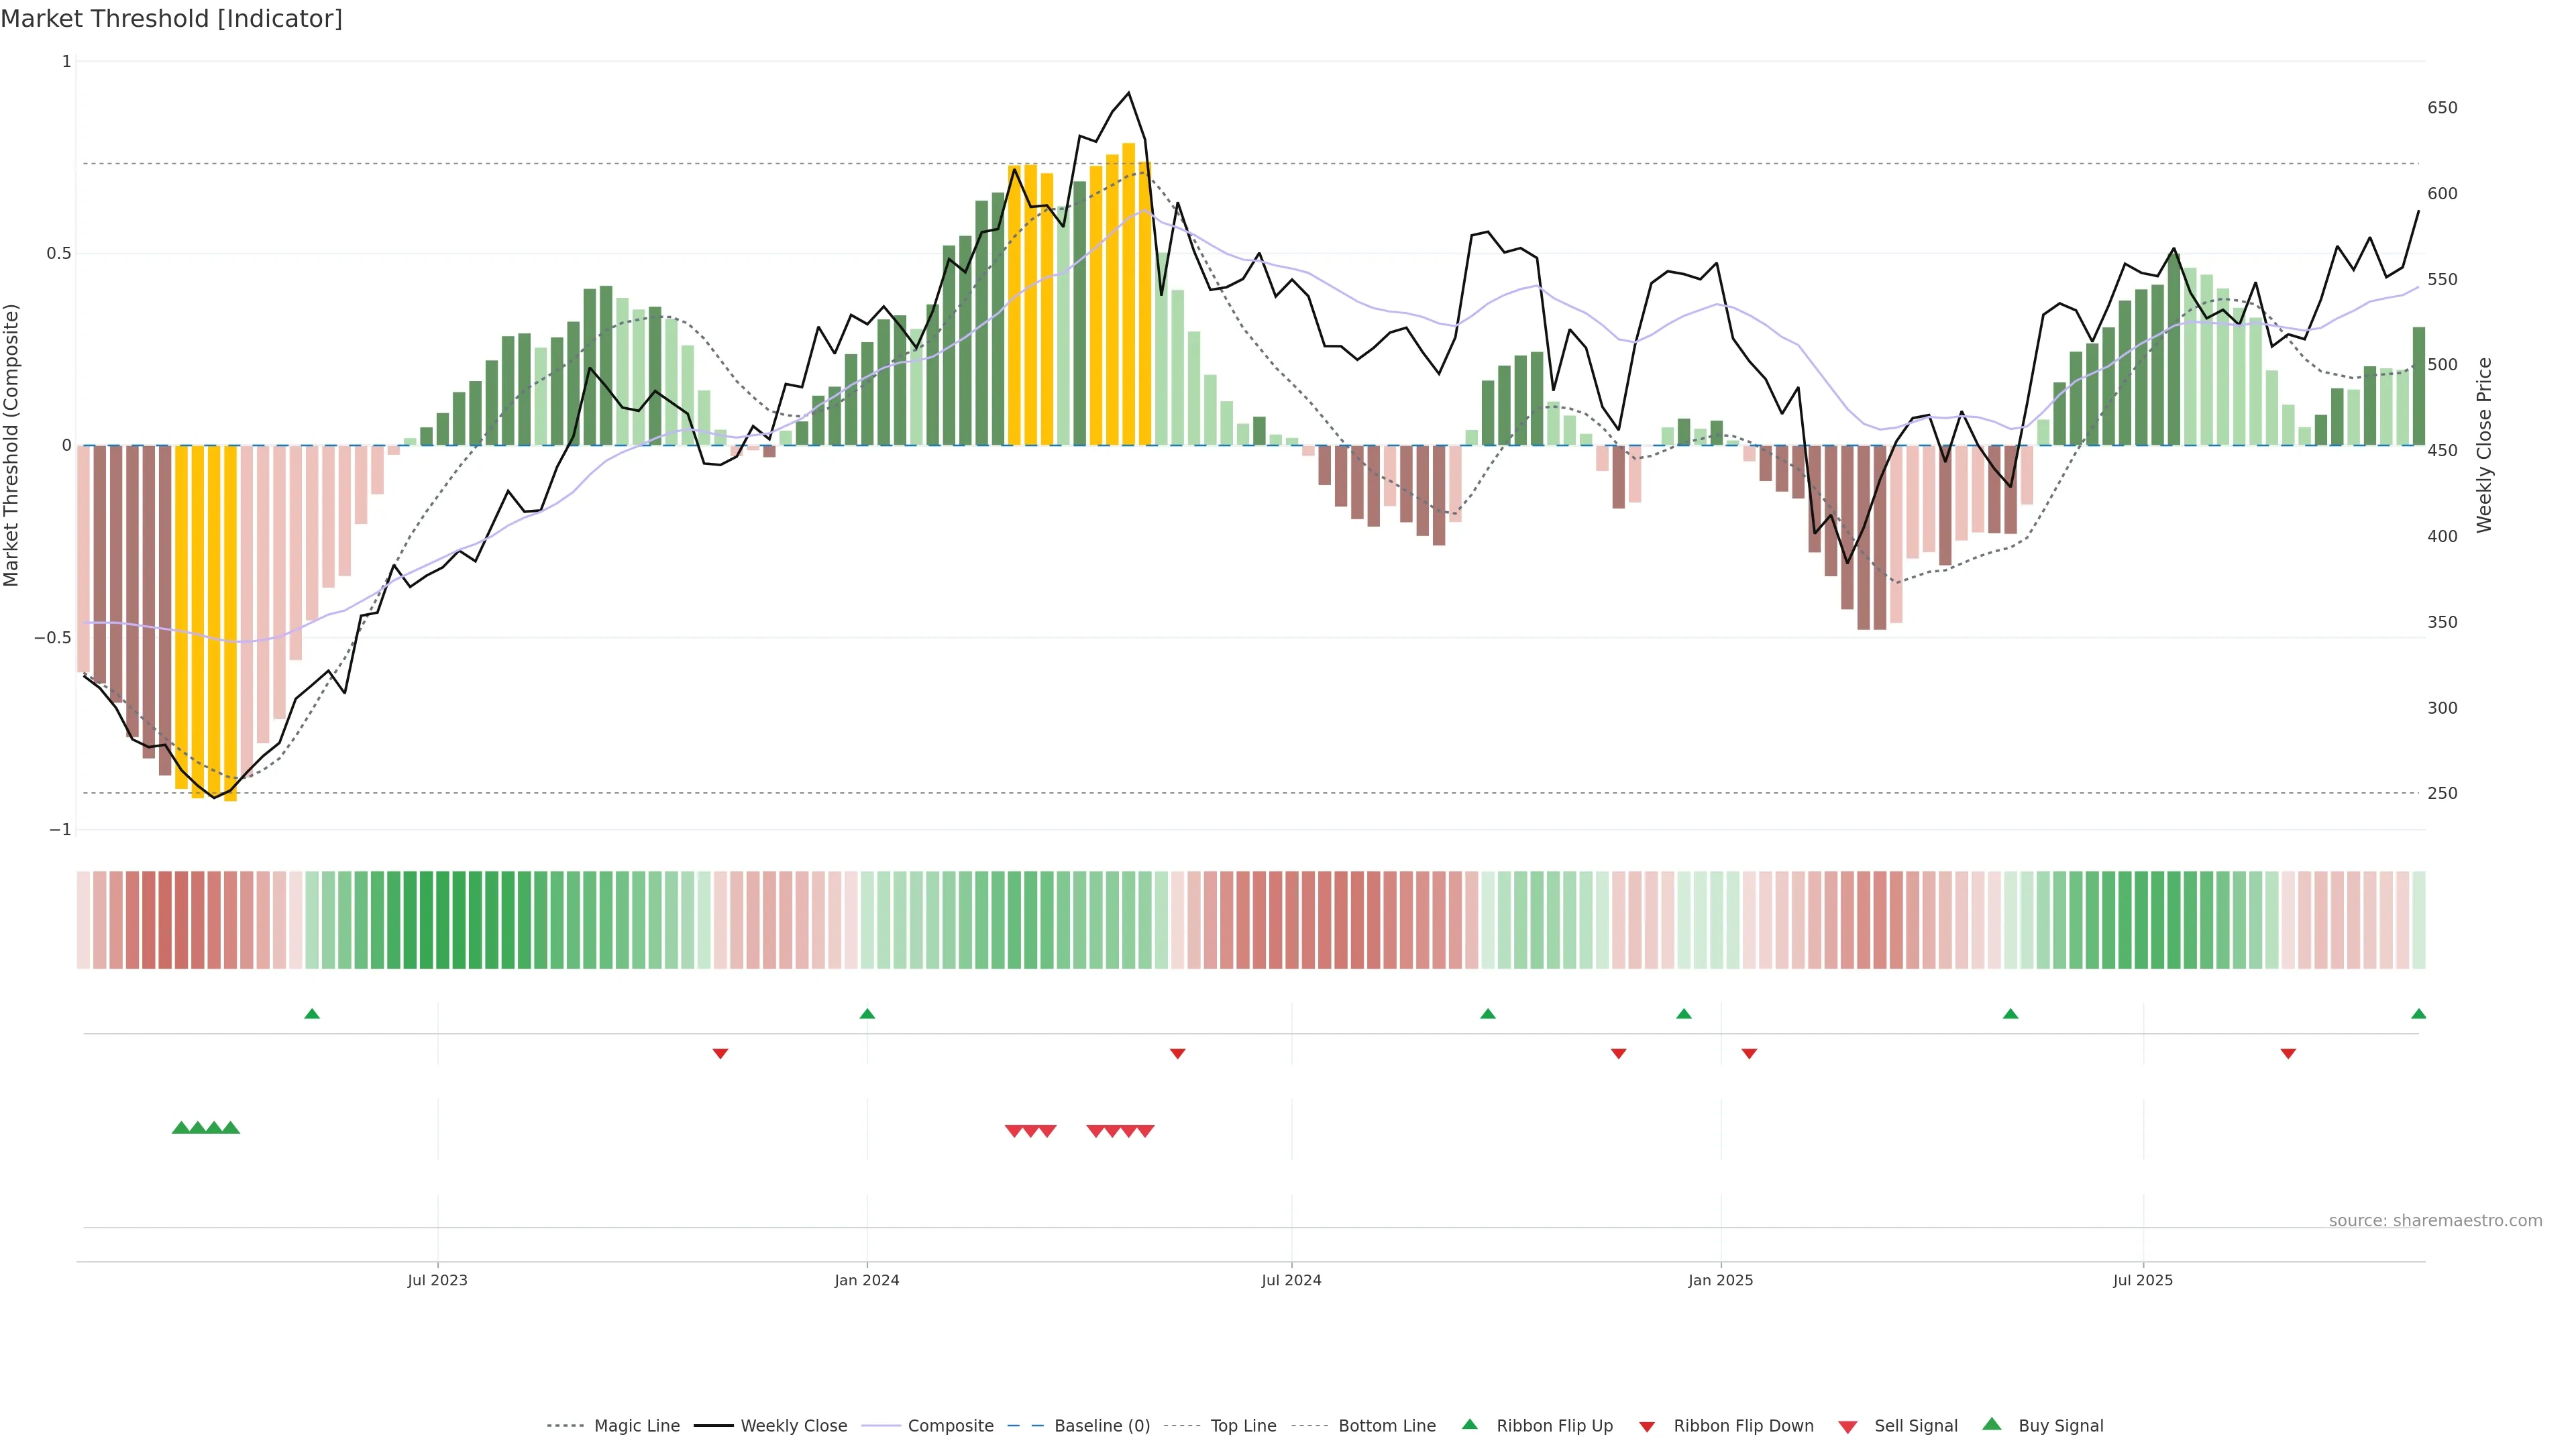Click the Sell Signal legend icon
Viewport: 2576px width, 1449px height.
coord(1848,1427)
